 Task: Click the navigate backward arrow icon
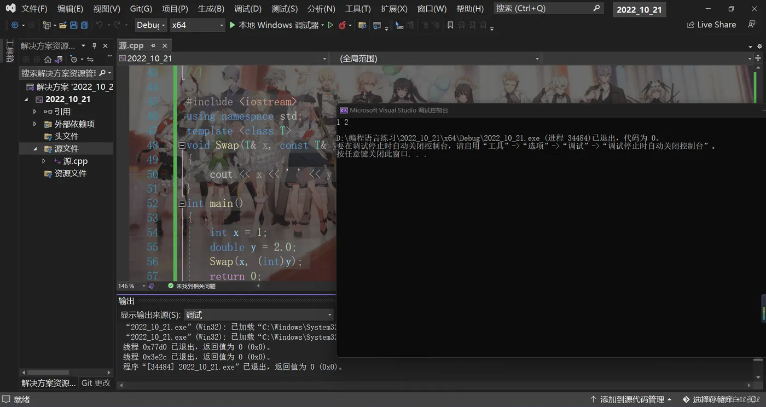point(15,25)
